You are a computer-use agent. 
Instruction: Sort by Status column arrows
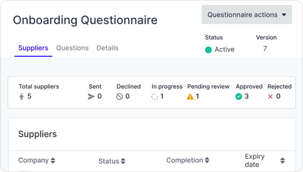point(123,161)
